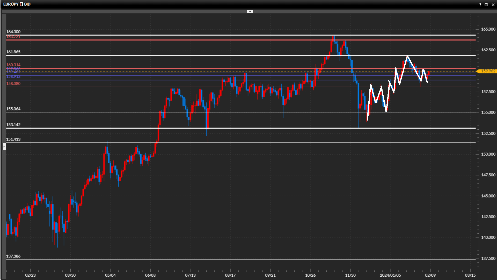
Task: Click the 161.865 white horizontal line label
Action: 13,52
